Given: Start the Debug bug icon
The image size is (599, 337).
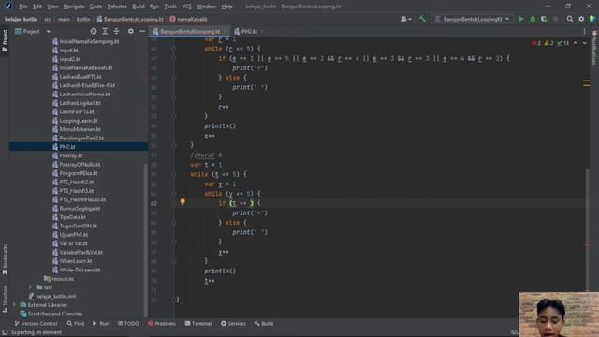Looking at the screenshot, I should coord(533,19).
